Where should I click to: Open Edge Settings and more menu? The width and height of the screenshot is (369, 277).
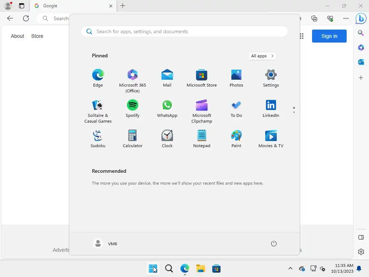tap(346, 18)
